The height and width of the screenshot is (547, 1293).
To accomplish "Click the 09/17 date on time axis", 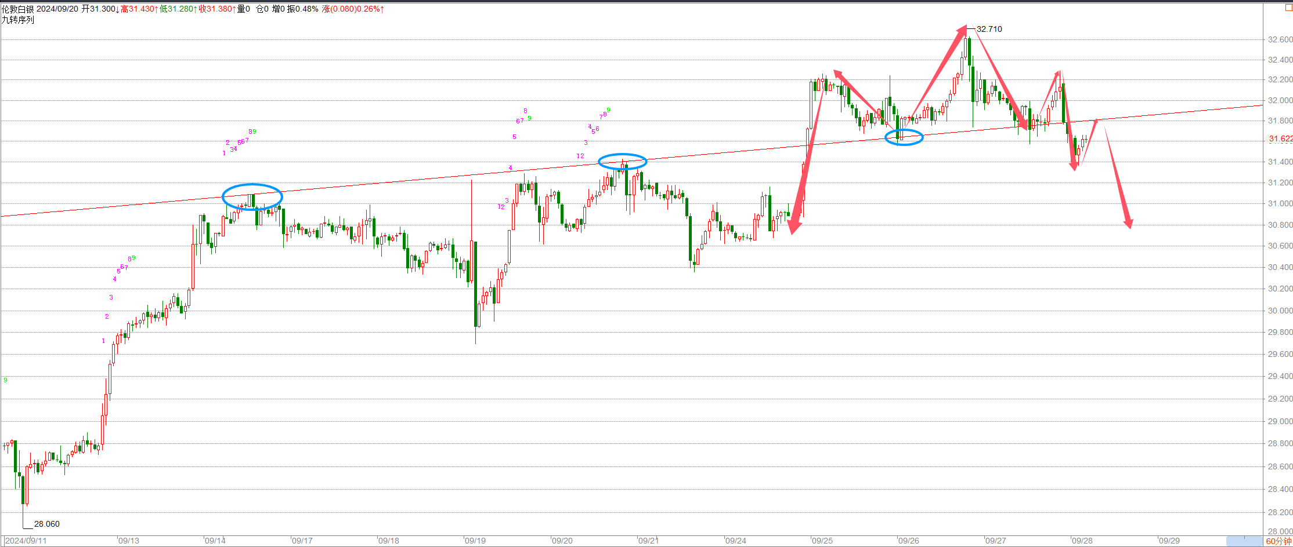I will (302, 541).
